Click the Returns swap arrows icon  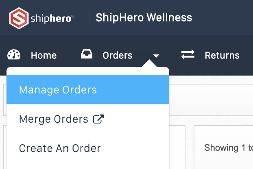coord(188,54)
